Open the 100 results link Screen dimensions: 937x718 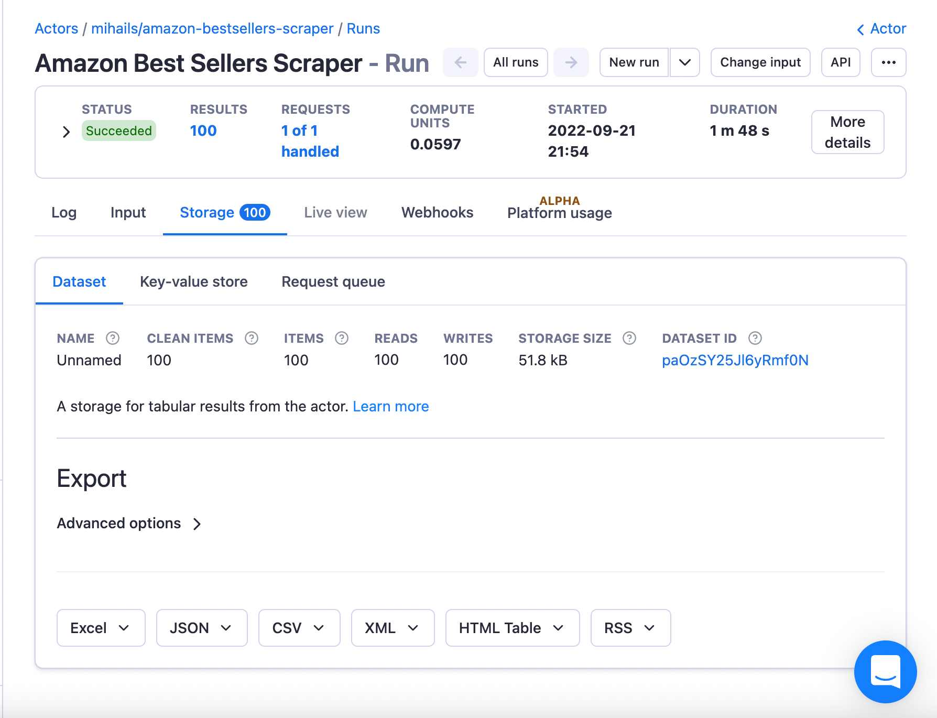203,130
